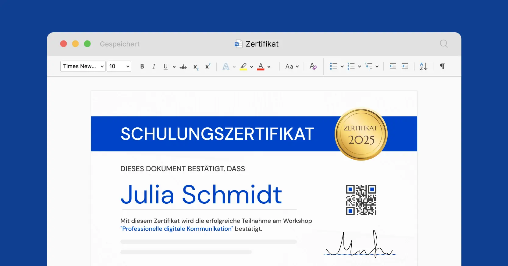Apply the yellow text highlight color
The width and height of the screenshot is (508, 266).
point(243,66)
